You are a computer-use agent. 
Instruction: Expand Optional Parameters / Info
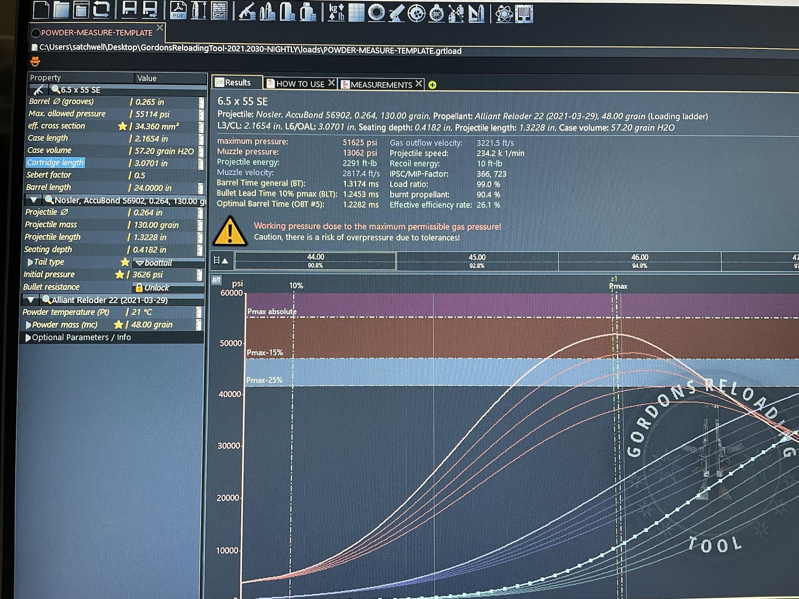click(x=28, y=338)
